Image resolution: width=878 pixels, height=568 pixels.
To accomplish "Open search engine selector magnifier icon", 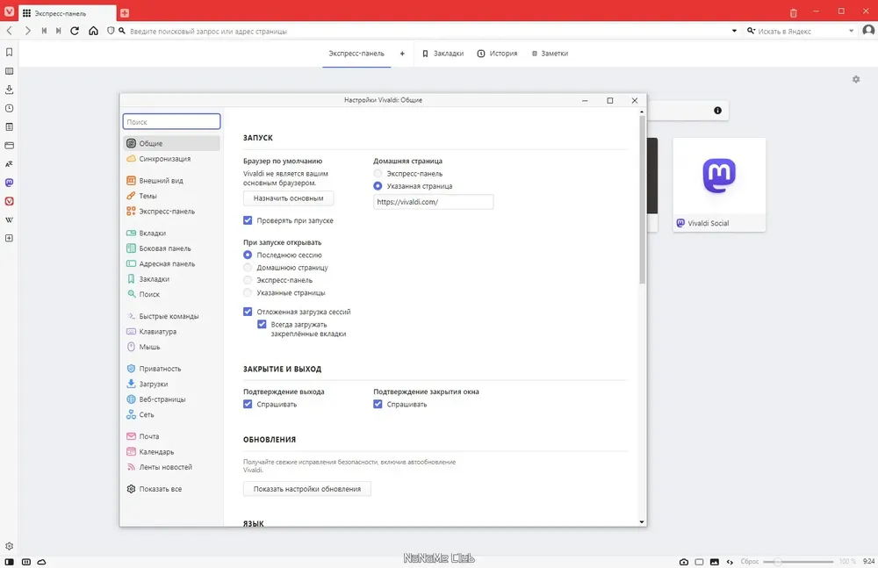I will click(x=751, y=31).
